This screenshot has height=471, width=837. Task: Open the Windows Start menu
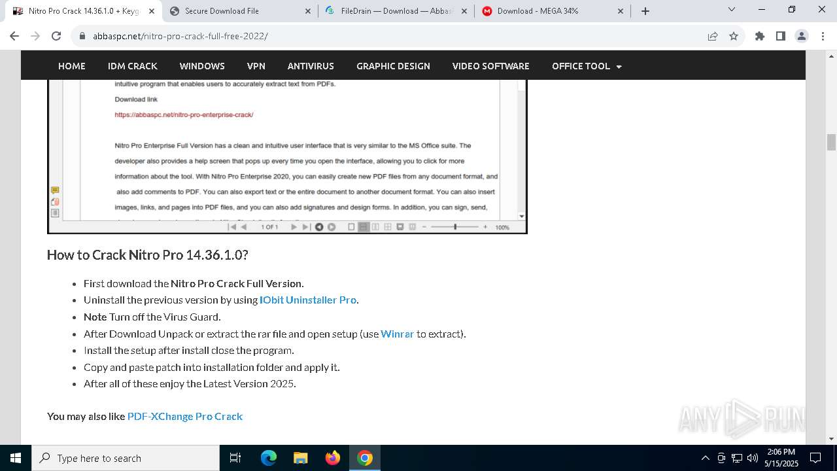coord(16,458)
